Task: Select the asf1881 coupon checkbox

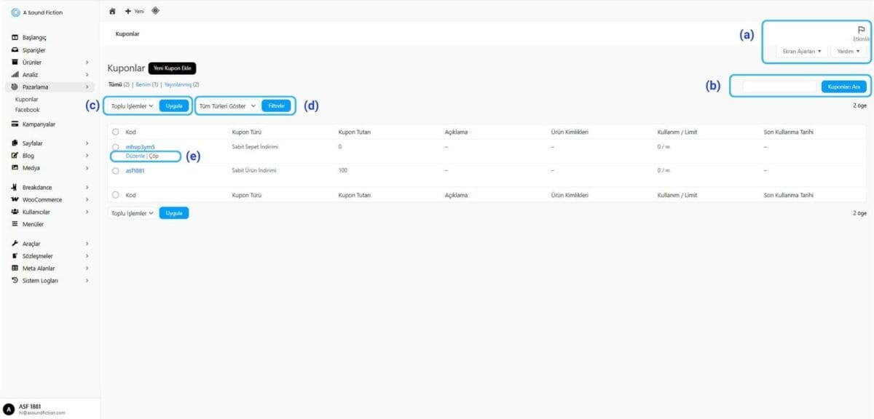Action: pyautogui.click(x=115, y=170)
